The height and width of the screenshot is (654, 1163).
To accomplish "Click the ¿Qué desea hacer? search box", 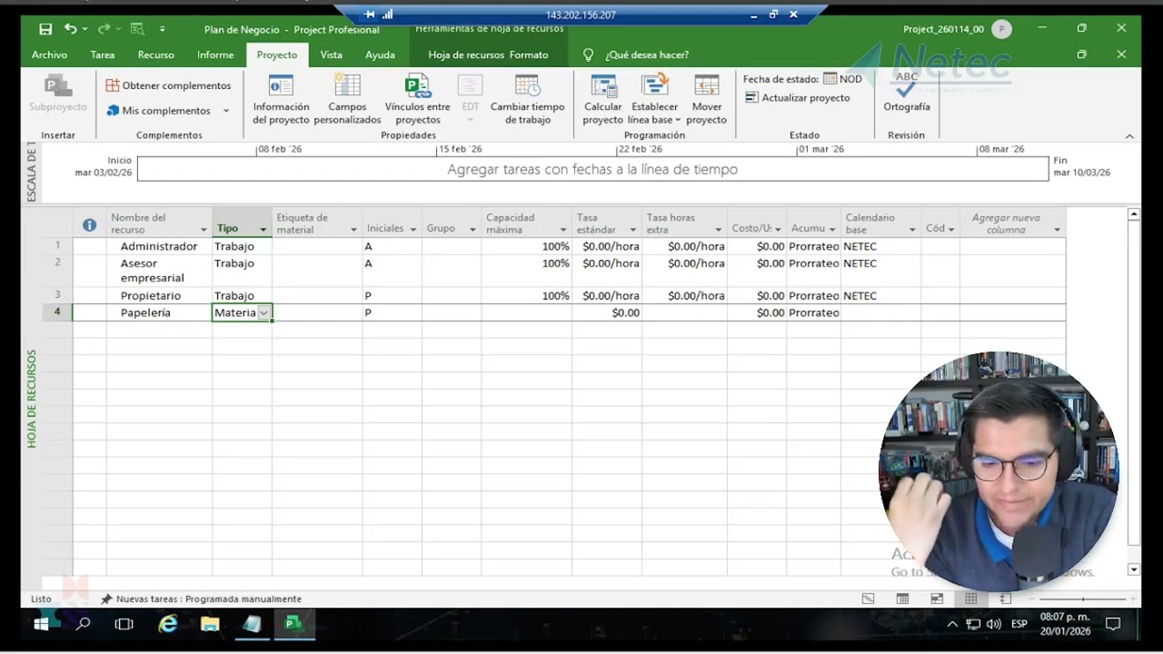I will pyautogui.click(x=647, y=54).
